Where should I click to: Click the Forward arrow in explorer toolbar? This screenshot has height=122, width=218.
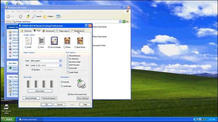coord(20,17)
